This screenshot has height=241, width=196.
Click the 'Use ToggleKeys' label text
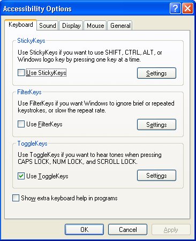click(47, 176)
